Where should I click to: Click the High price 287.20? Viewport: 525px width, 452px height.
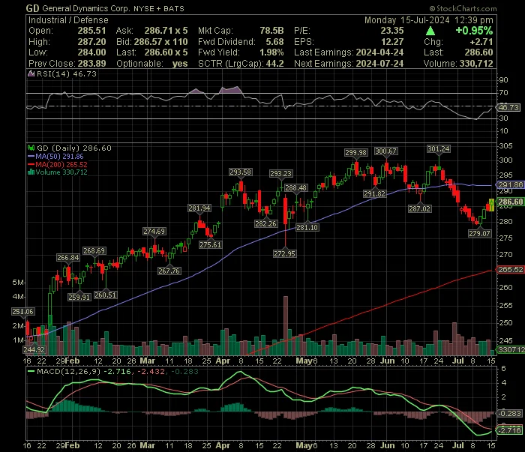tap(91, 42)
